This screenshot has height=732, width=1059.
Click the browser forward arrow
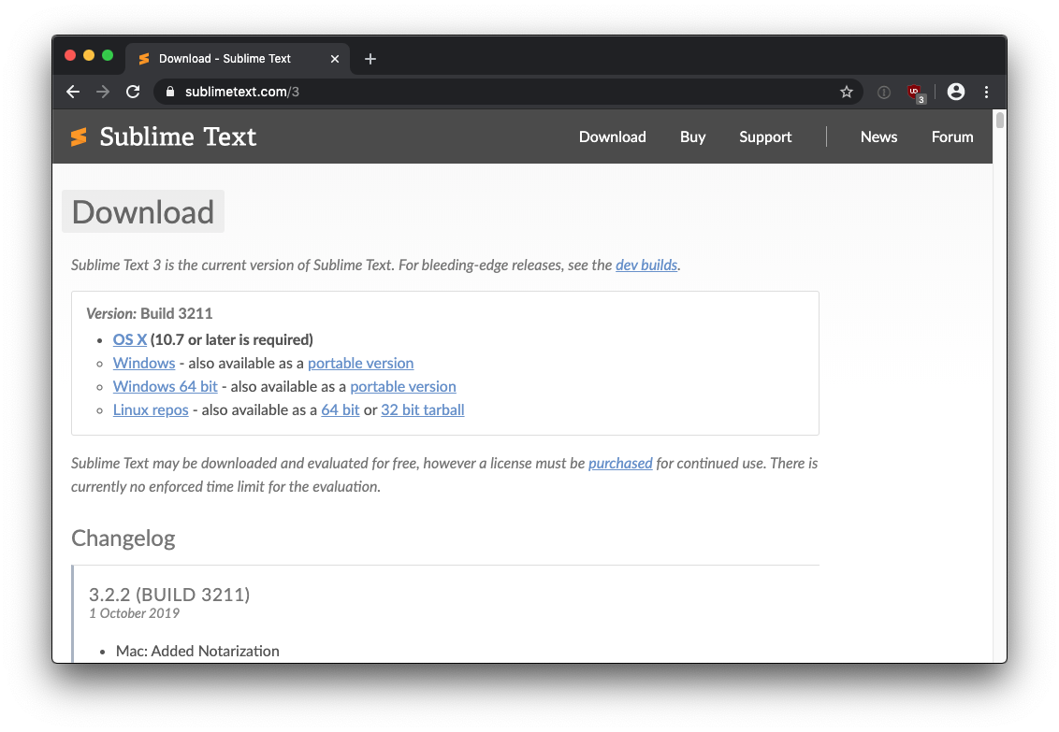click(103, 92)
